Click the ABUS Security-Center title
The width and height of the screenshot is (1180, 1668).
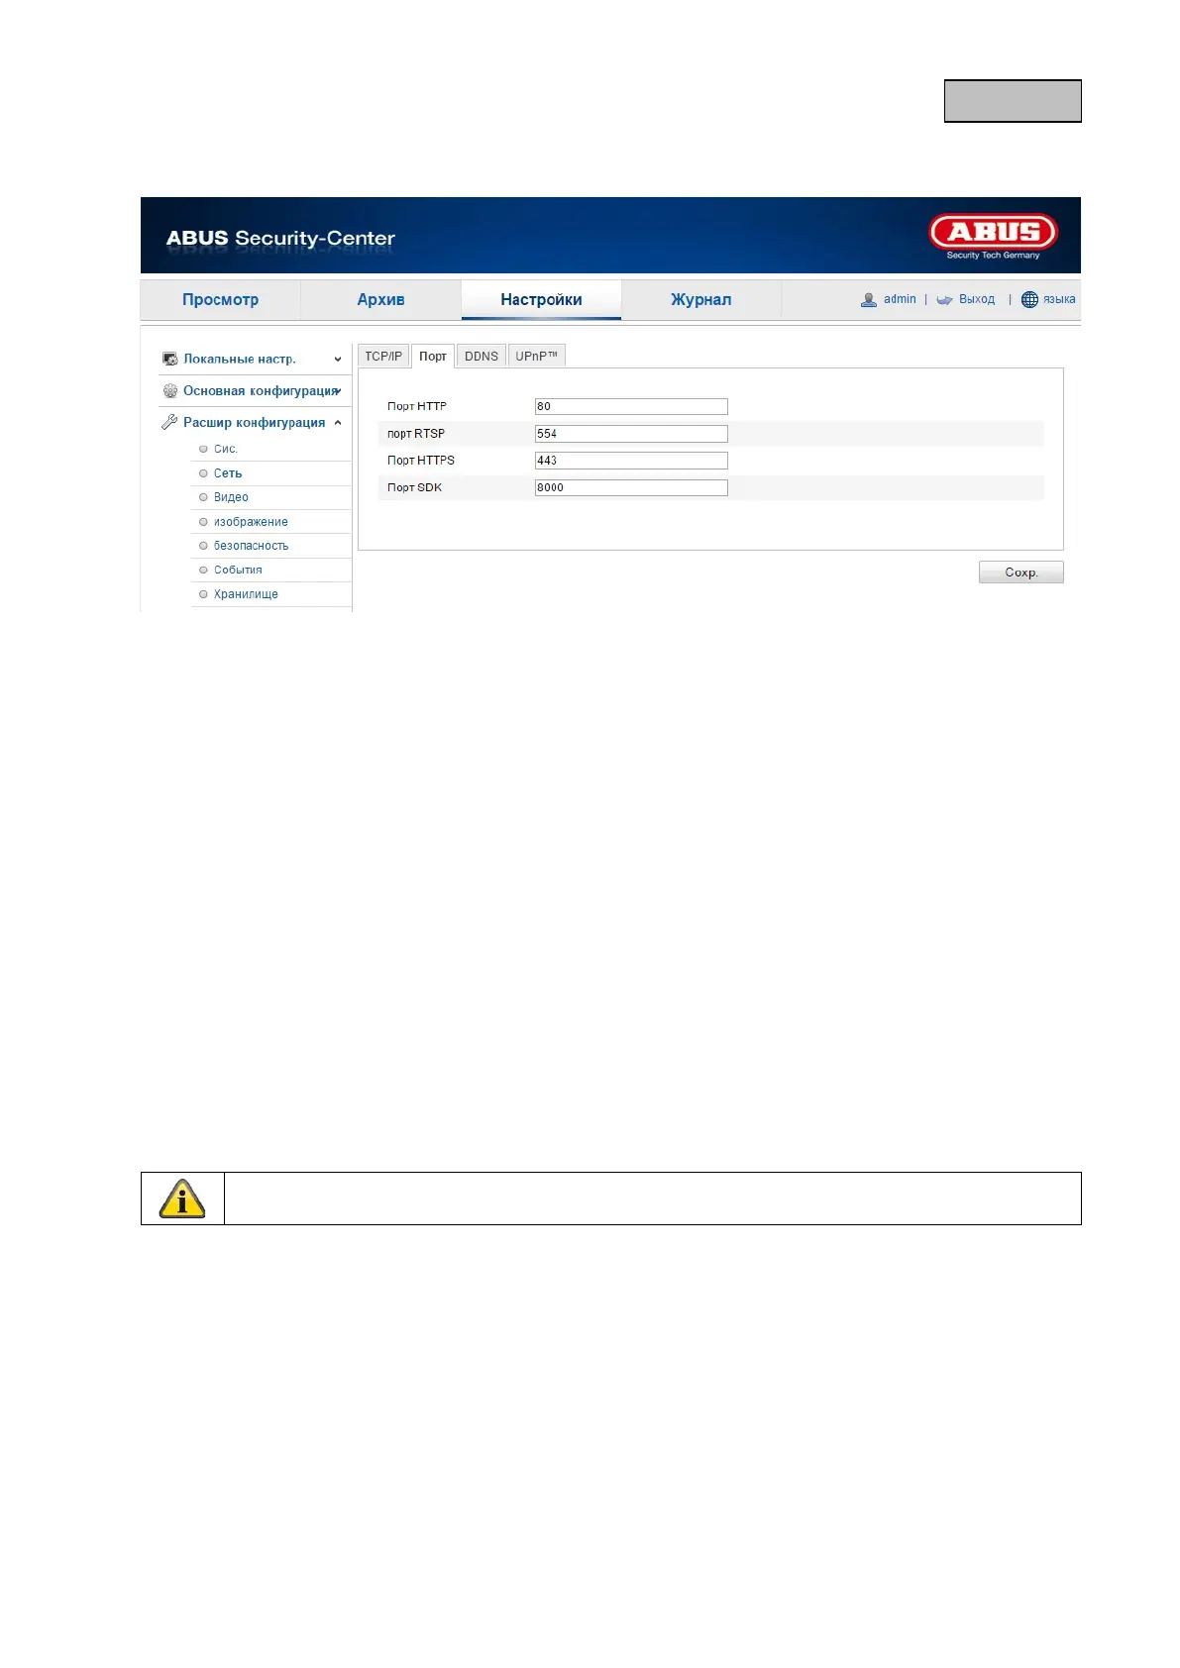(280, 239)
